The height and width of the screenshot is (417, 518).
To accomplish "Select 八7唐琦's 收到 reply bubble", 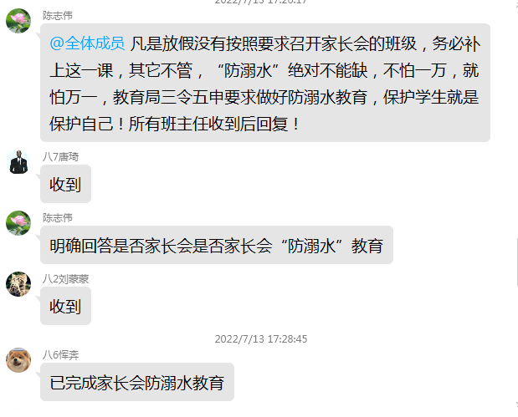I will click(x=65, y=184).
